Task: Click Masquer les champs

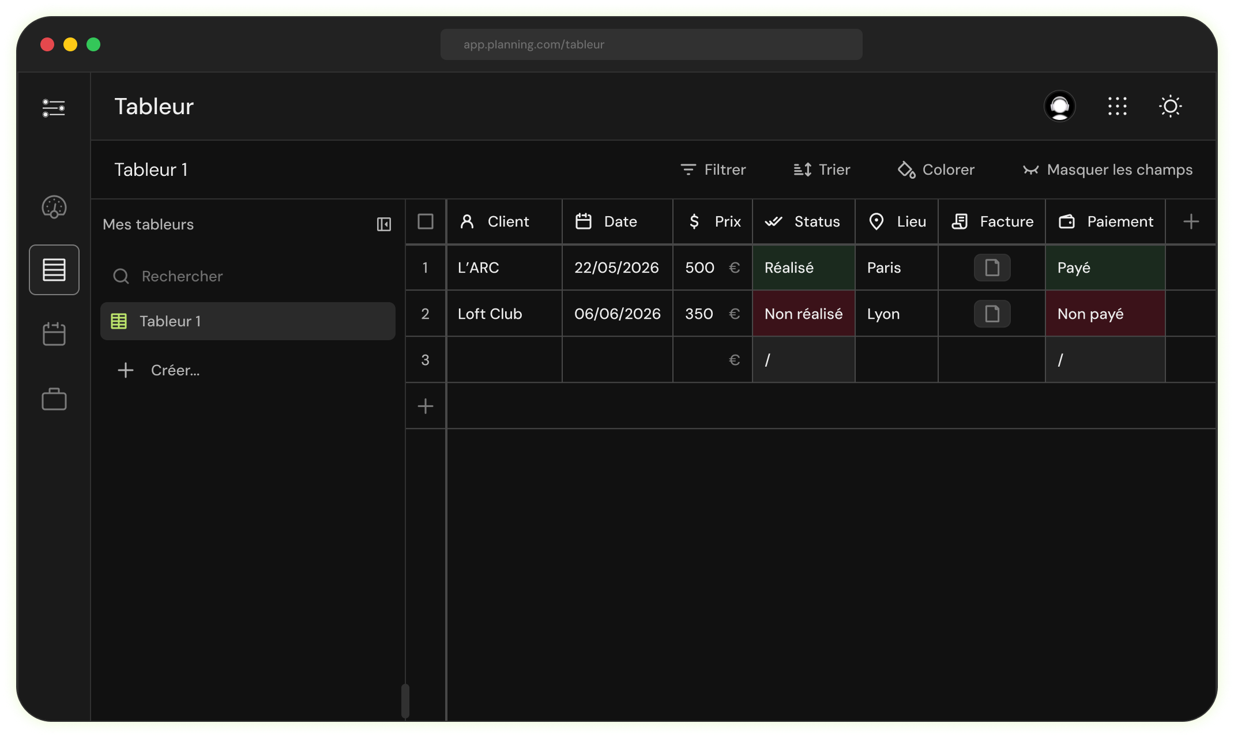Action: [1108, 170]
